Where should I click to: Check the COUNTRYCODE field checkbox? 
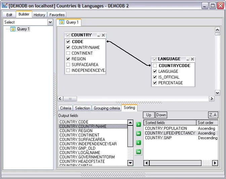coord(155,66)
